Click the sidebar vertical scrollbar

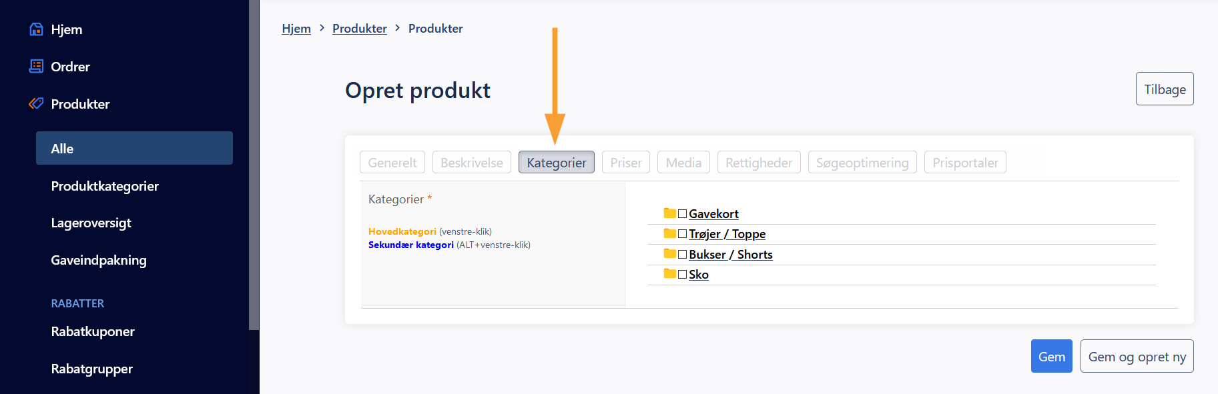254,165
